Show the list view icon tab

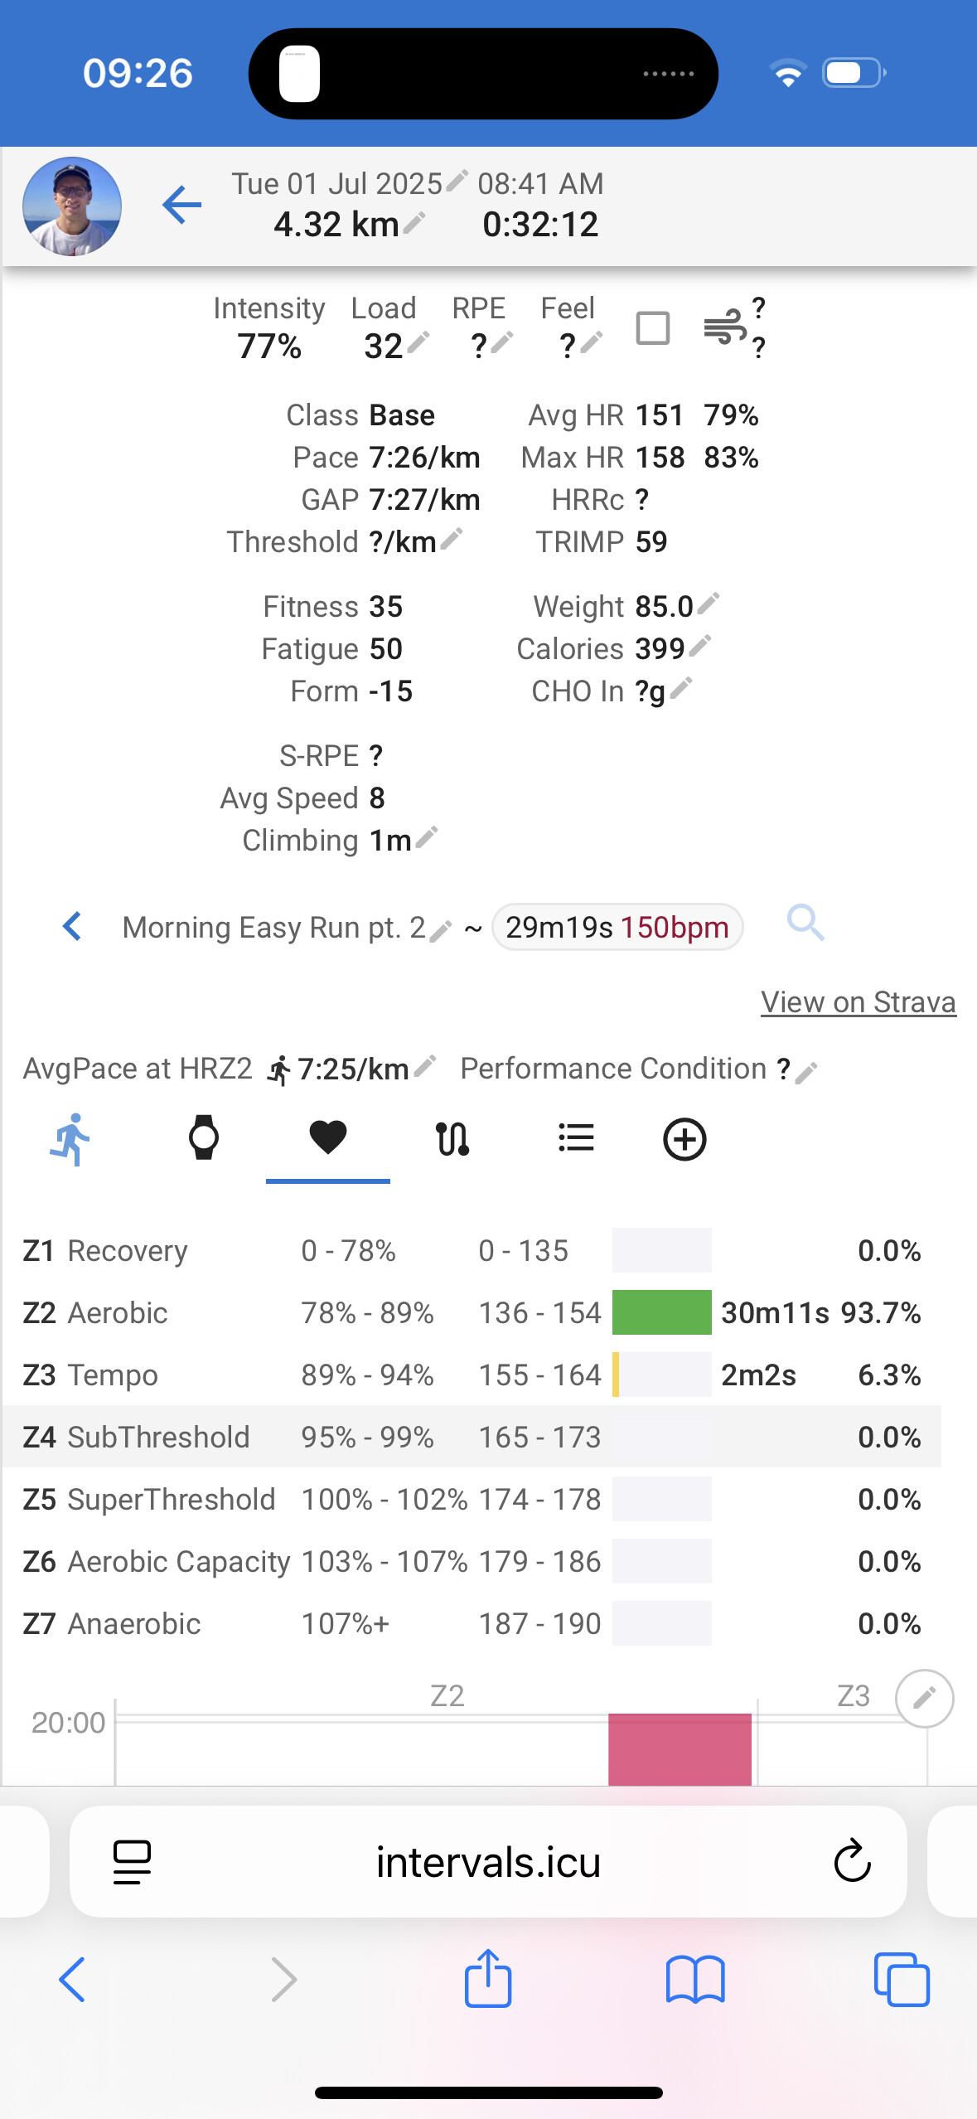pyautogui.click(x=576, y=1138)
